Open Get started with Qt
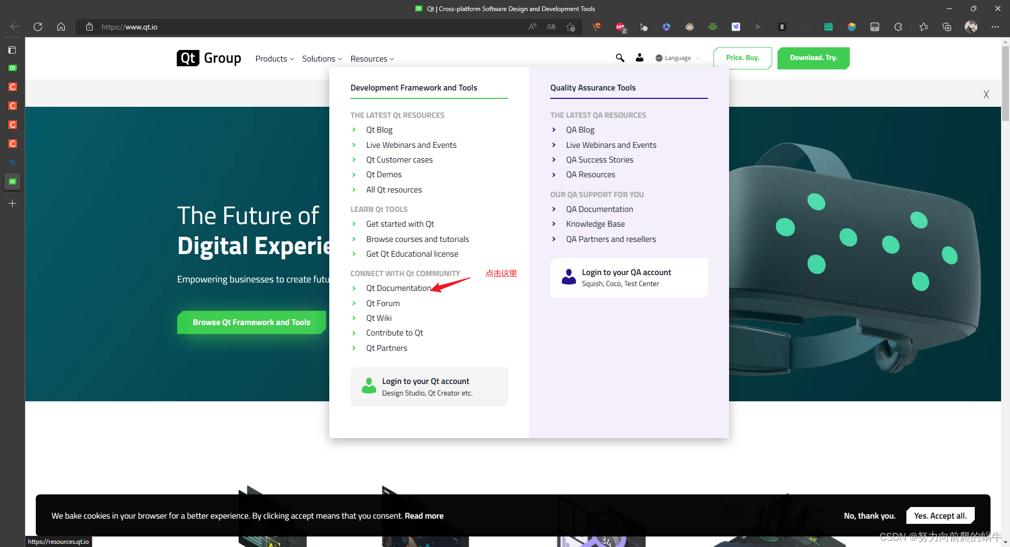Screen dimensions: 1010x547 400,224
